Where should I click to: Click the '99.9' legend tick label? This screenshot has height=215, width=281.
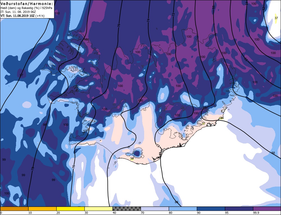pos(255,213)
